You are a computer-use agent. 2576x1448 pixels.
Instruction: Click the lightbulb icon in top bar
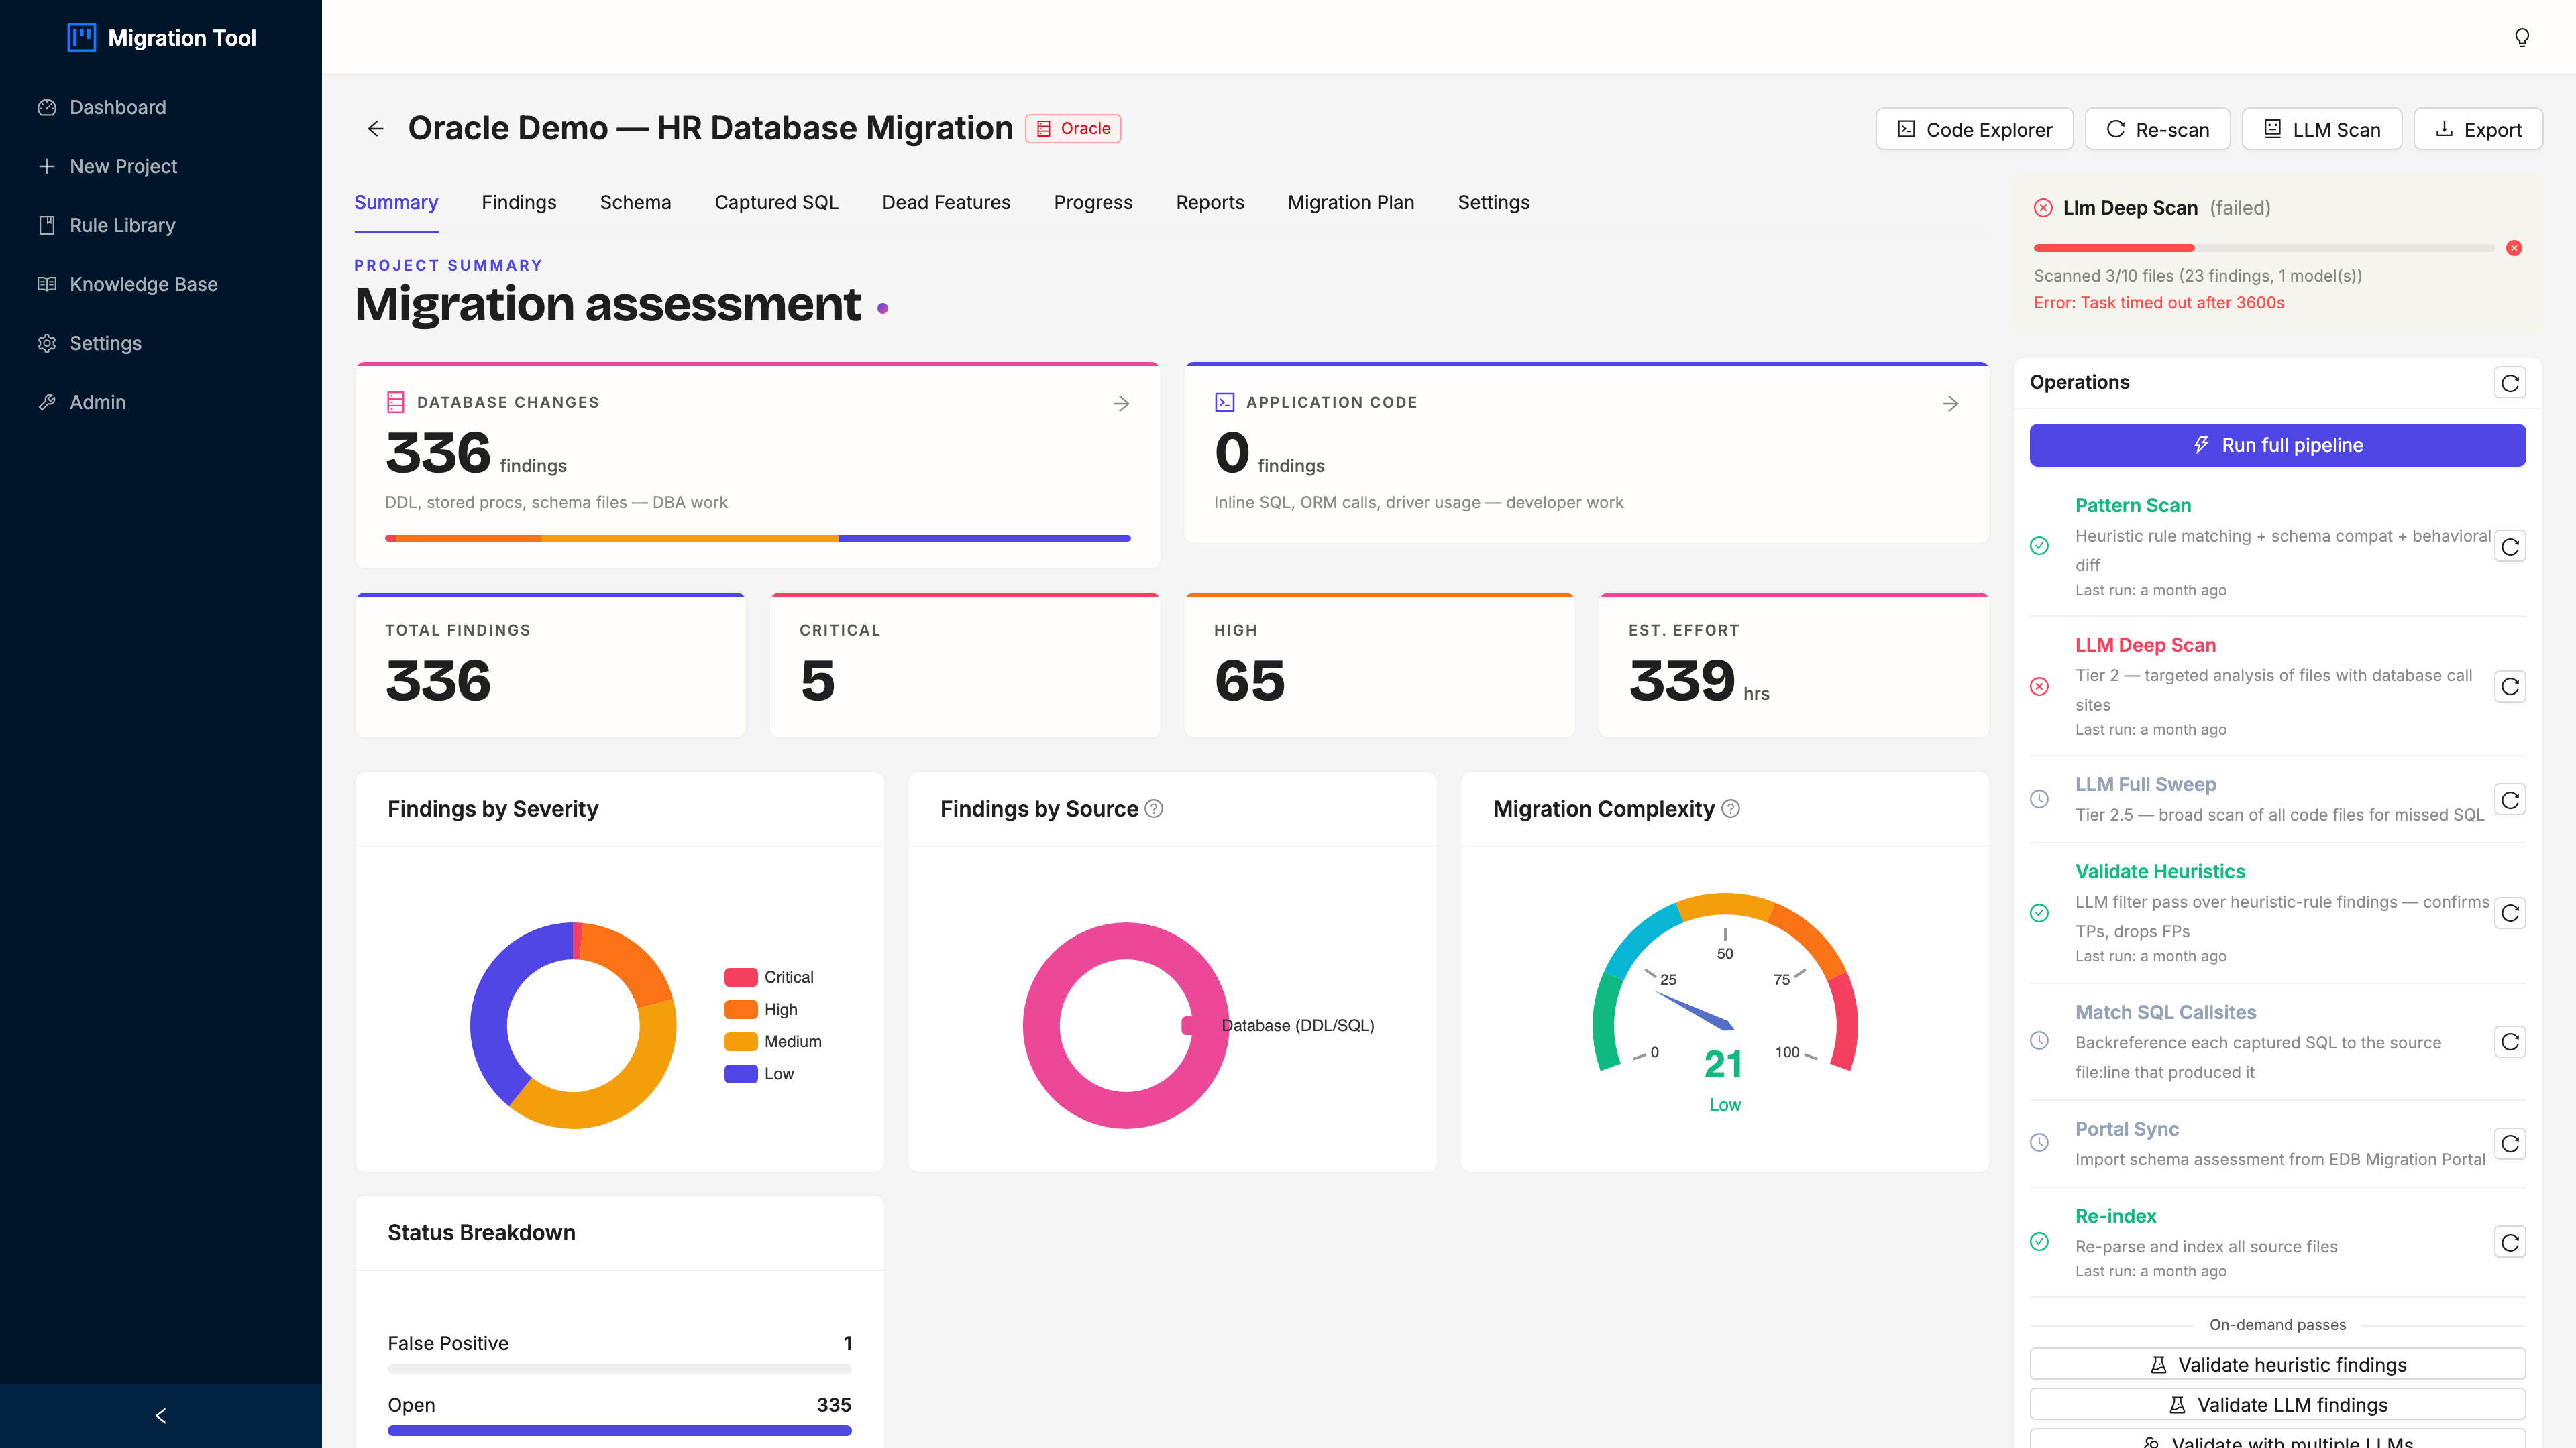[x=2521, y=37]
